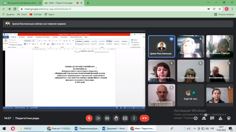This screenshot has height=132, width=236.
Task: Open the tab search dropdown arrow
Action: (x=208, y=3)
